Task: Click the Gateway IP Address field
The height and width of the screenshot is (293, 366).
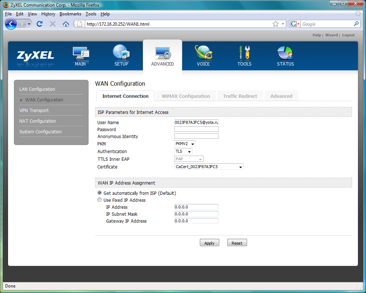Action: click(x=196, y=221)
